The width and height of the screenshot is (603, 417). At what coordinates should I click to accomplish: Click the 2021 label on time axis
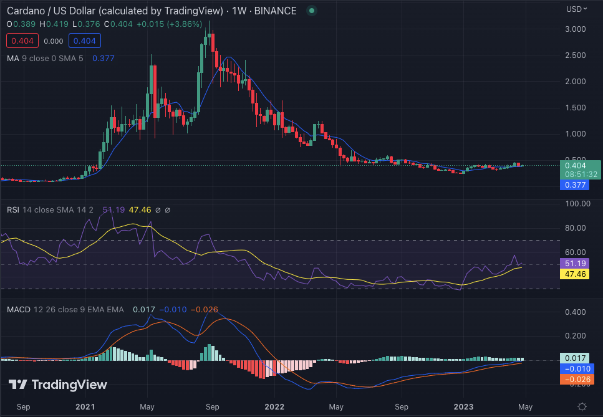click(x=85, y=406)
